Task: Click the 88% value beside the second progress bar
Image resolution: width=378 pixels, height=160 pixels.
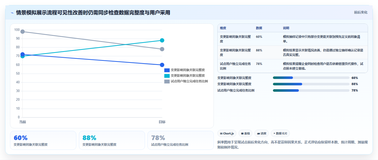Action: (x=355, y=84)
